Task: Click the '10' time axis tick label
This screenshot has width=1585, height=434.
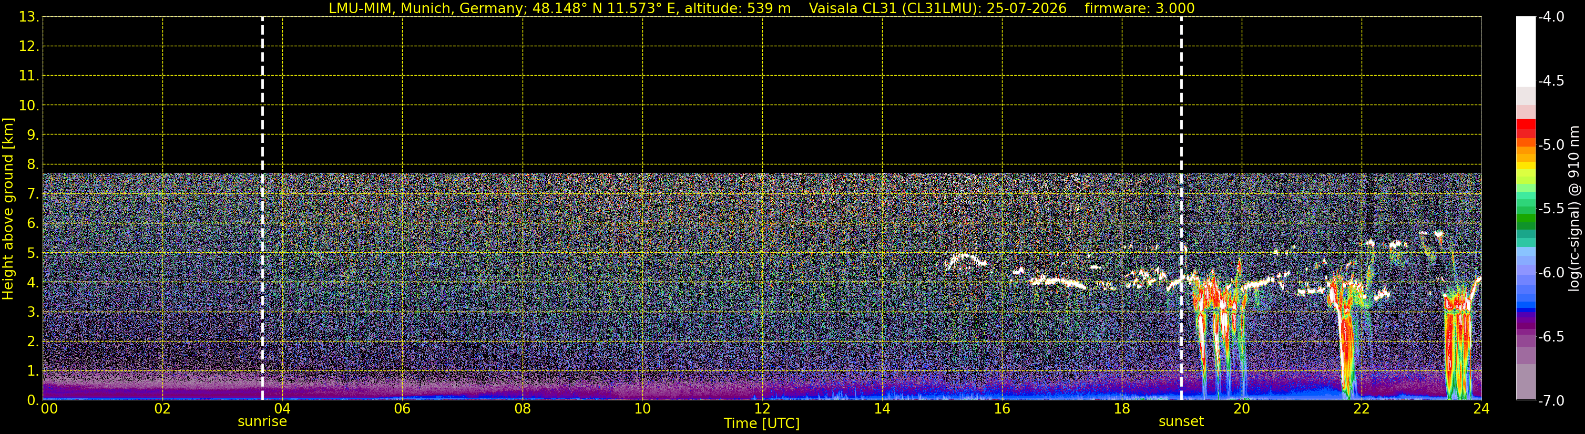Action: pos(642,409)
